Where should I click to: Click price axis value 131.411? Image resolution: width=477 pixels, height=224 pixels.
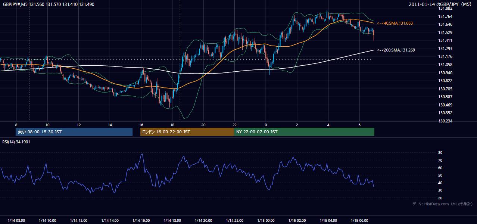445,41
